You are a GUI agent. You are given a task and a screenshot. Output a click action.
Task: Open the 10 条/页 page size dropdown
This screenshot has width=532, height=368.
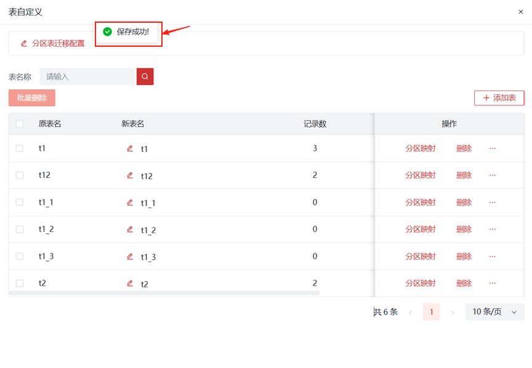pyautogui.click(x=494, y=312)
